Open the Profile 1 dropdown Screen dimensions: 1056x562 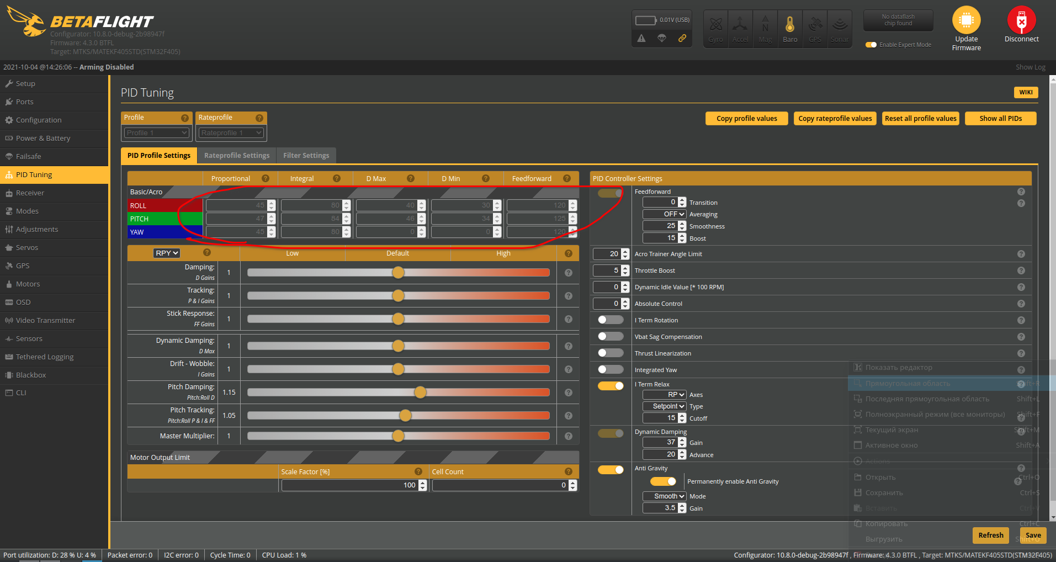pos(156,133)
